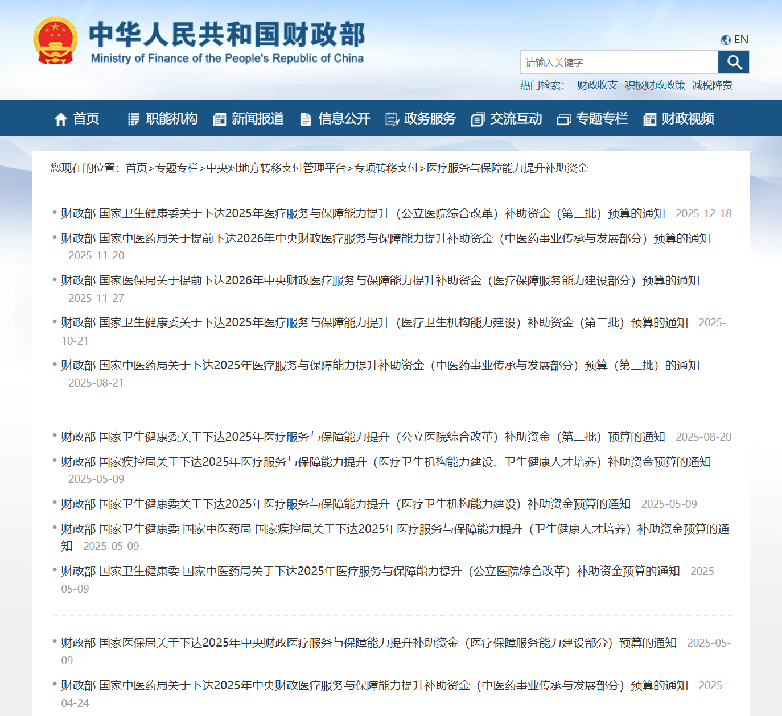This screenshot has height=716, width=782.
Task: Focus the keyword search input field
Action: [x=619, y=62]
